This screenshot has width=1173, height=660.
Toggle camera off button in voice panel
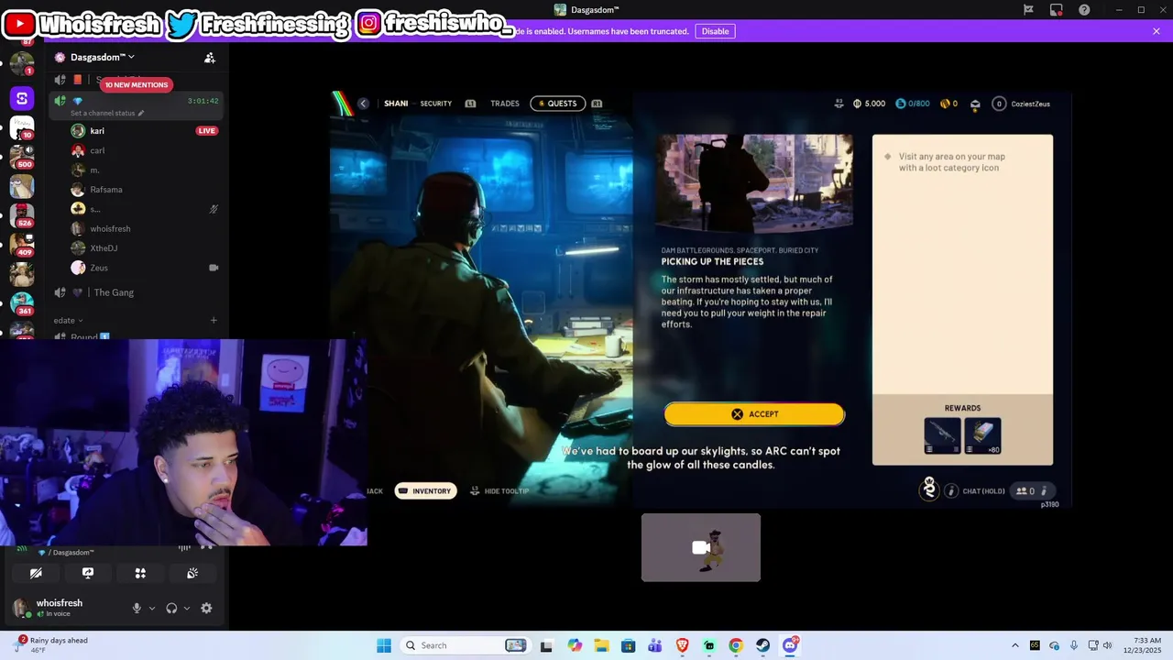[36, 573]
